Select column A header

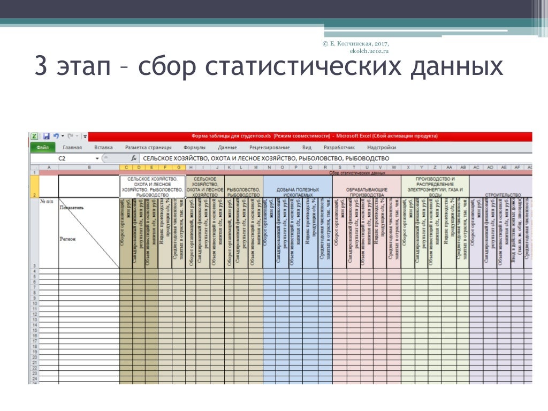(49, 168)
